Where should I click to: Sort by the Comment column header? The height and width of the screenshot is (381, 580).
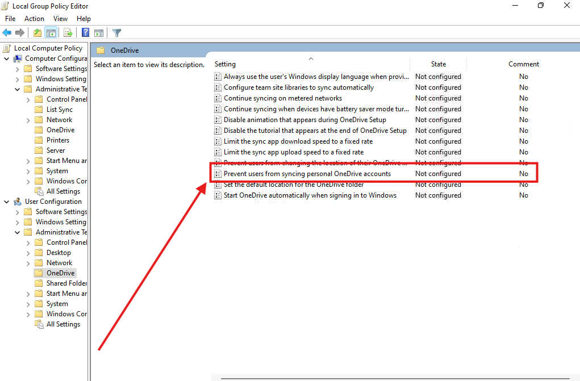tap(523, 64)
